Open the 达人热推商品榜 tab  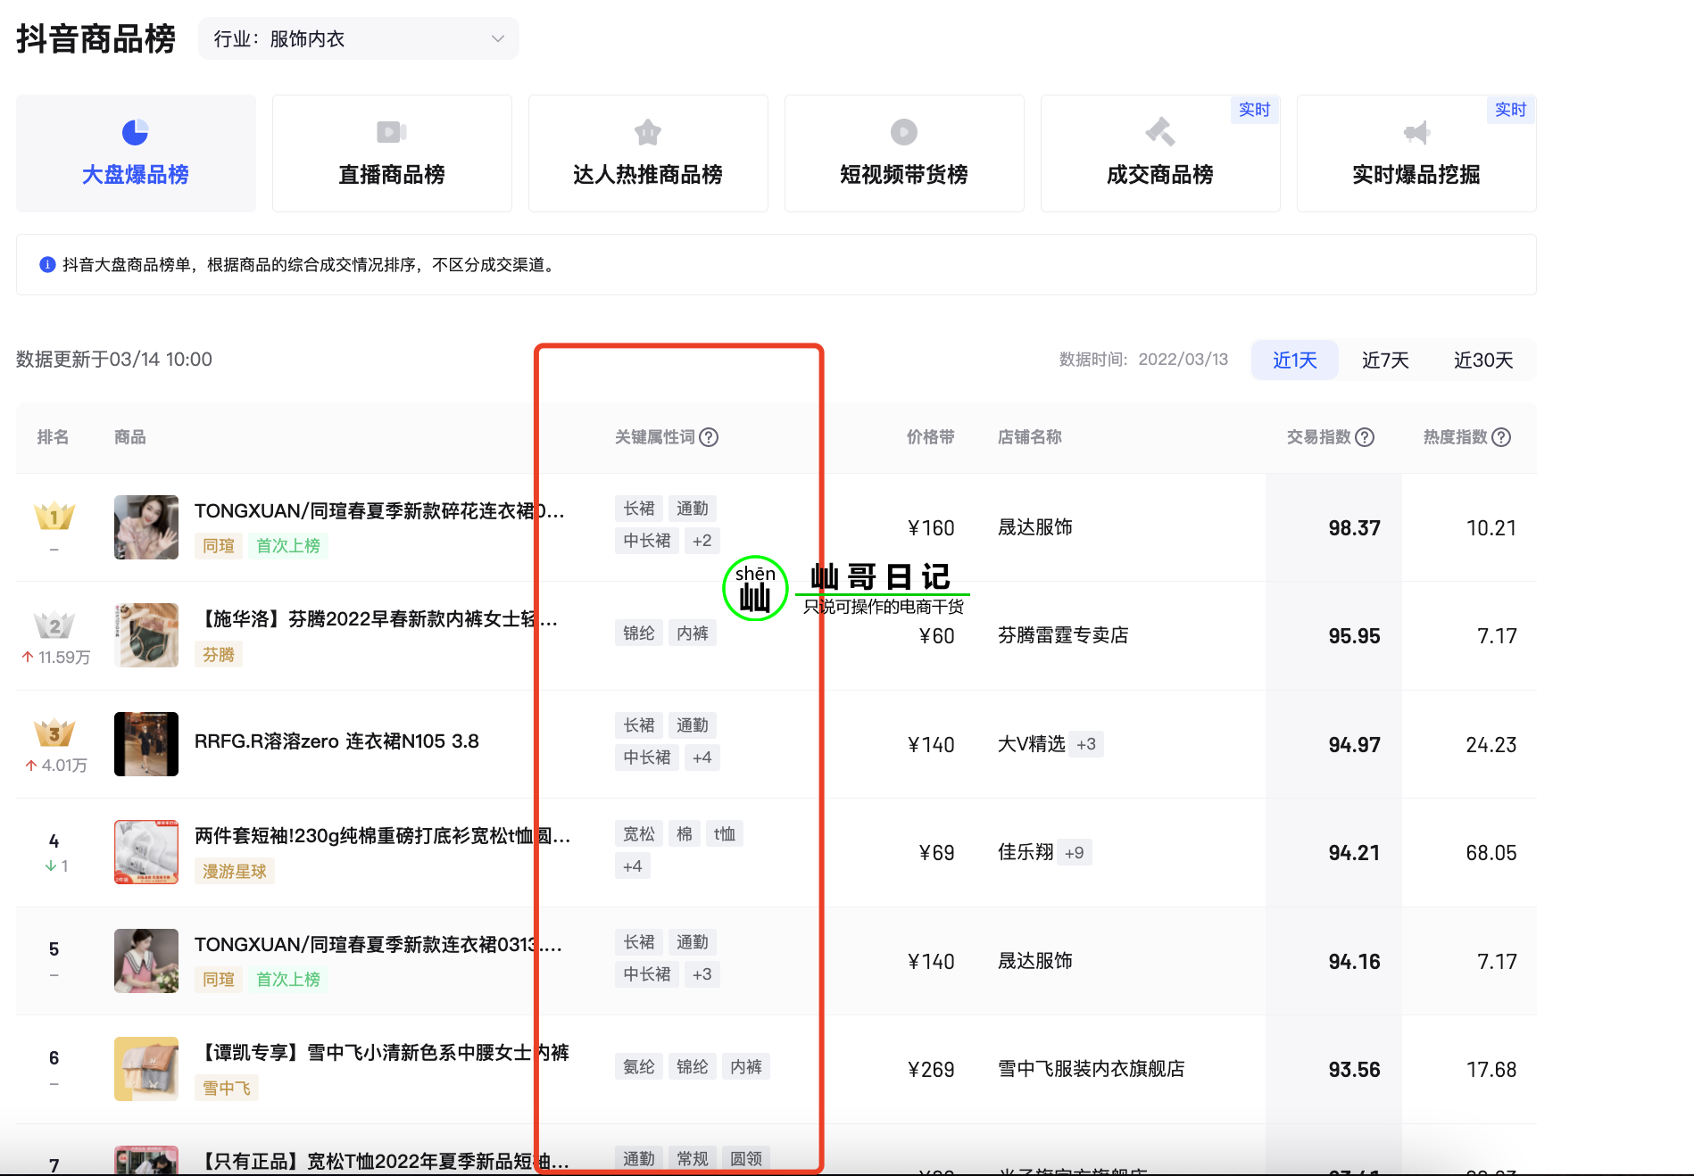(648, 153)
